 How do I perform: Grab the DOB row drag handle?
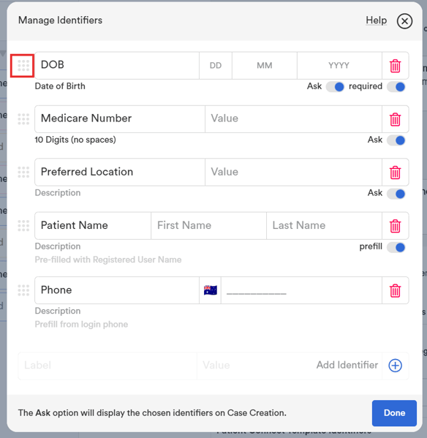23,66
